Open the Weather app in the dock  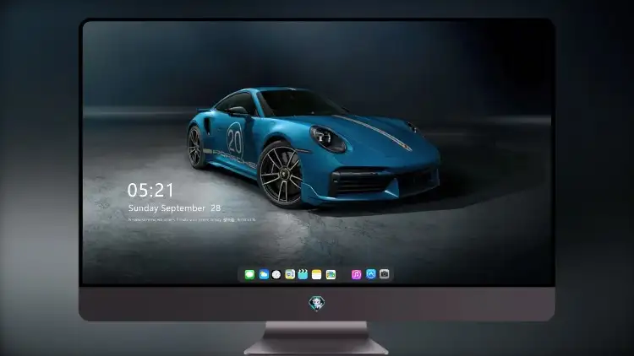pyautogui.click(x=264, y=274)
